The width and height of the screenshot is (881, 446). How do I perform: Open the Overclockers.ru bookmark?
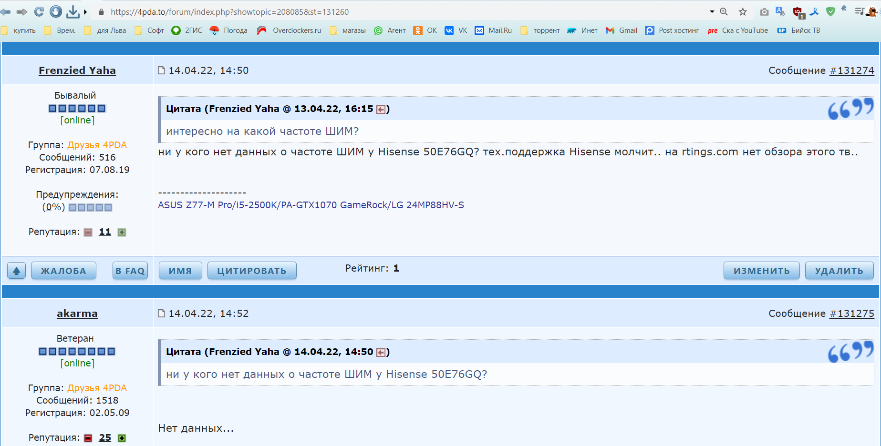[x=289, y=30]
